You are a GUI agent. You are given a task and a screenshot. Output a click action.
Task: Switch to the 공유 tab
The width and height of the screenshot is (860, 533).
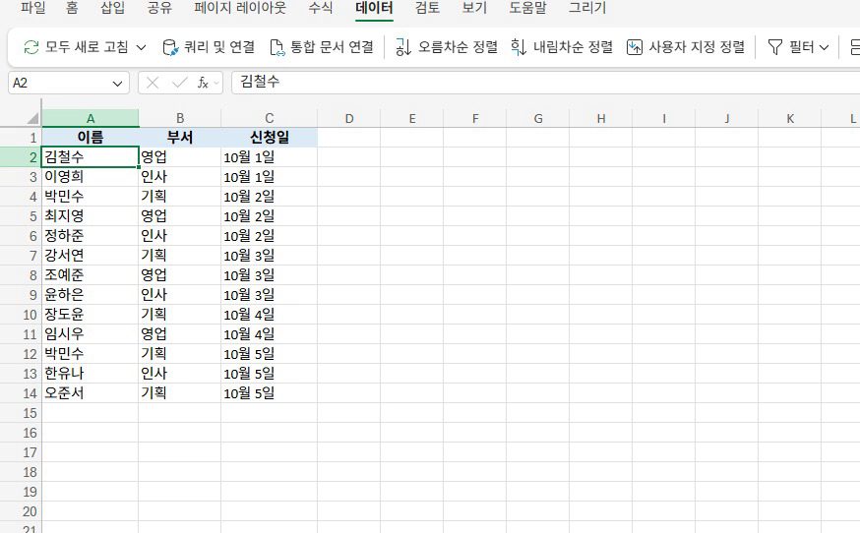(159, 8)
